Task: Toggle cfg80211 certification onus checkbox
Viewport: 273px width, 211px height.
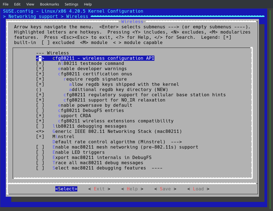Action: [40, 74]
